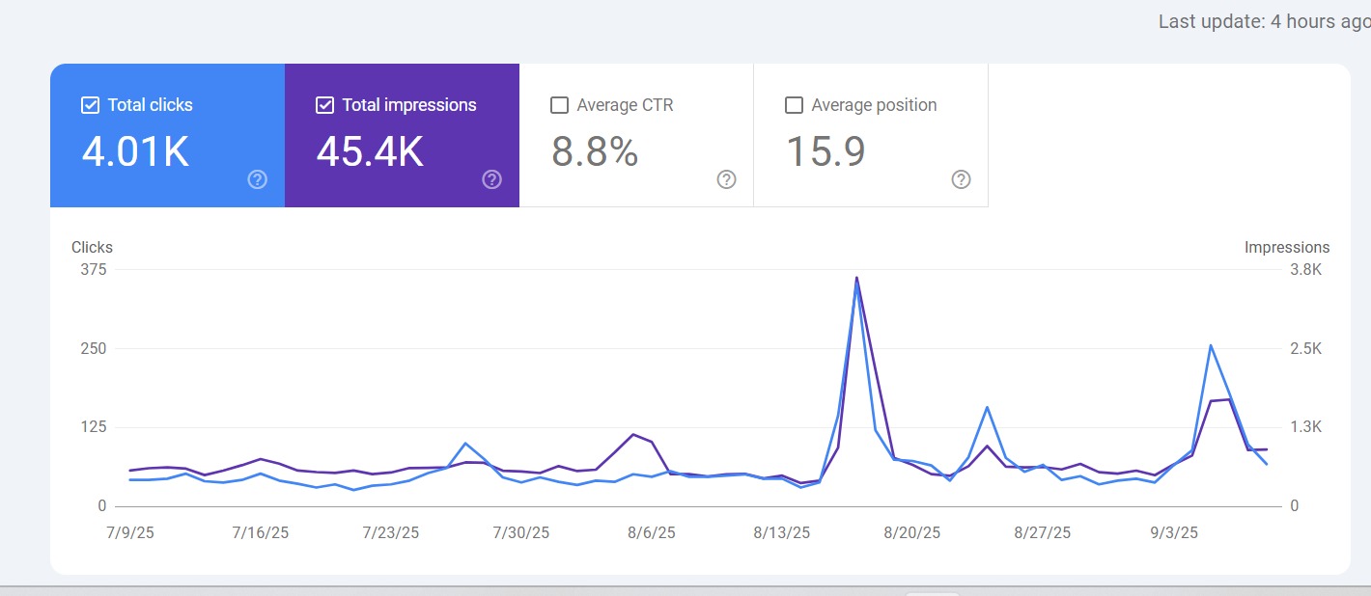Click the 4.01K clicks value
This screenshot has width=1371, height=596.
(133, 152)
